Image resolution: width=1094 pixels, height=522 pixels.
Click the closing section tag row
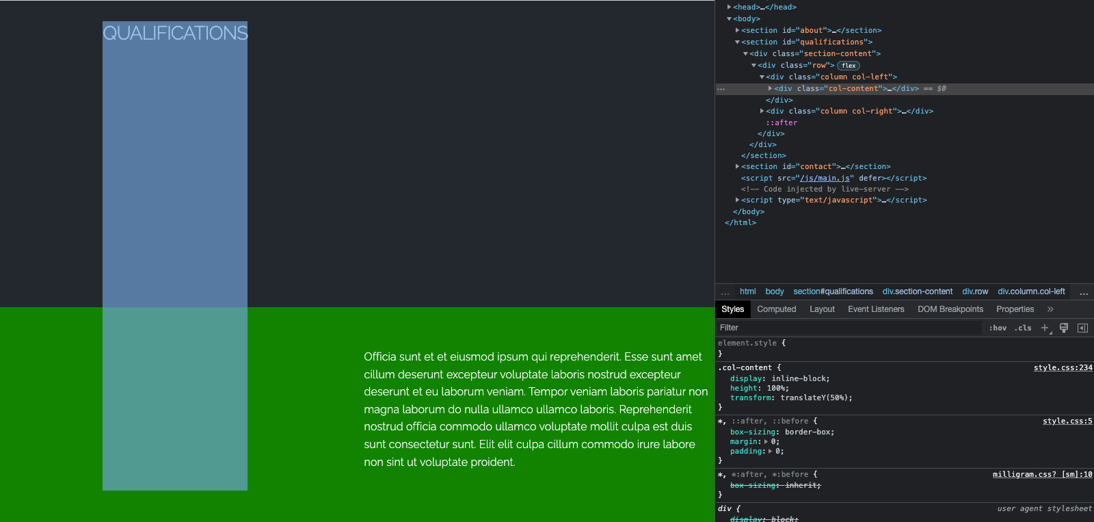click(x=764, y=156)
